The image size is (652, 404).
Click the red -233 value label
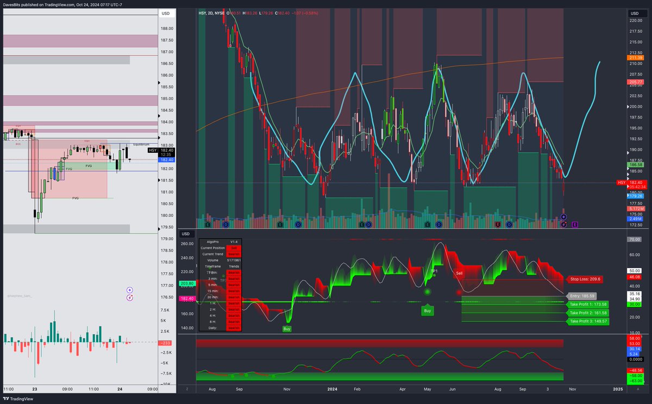166,343
